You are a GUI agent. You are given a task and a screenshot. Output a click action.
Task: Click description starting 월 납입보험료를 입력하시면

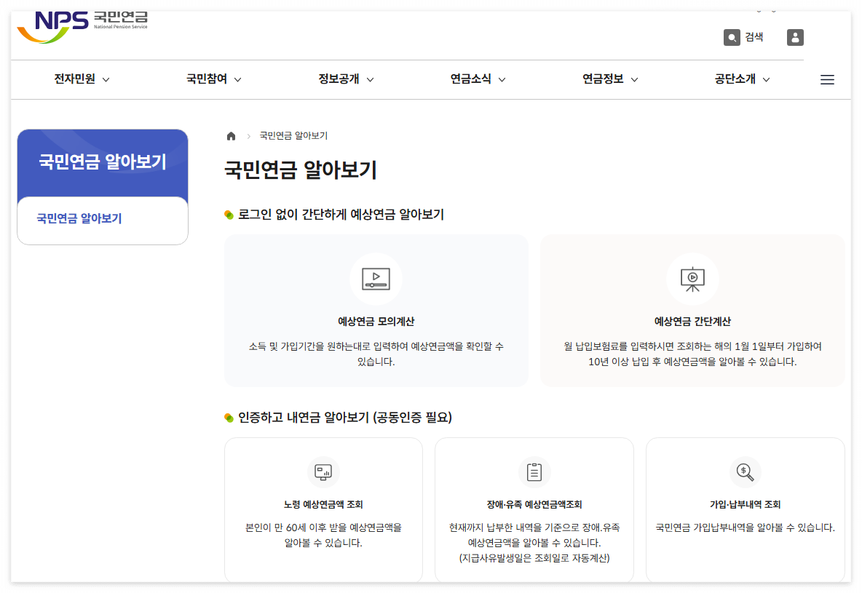[x=692, y=354]
